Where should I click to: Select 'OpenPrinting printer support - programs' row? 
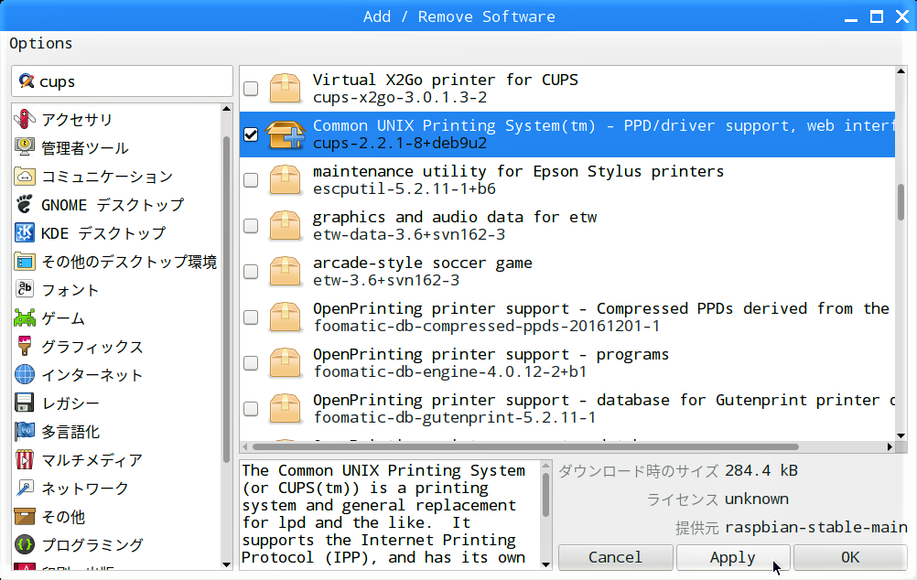[x=567, y=362]
